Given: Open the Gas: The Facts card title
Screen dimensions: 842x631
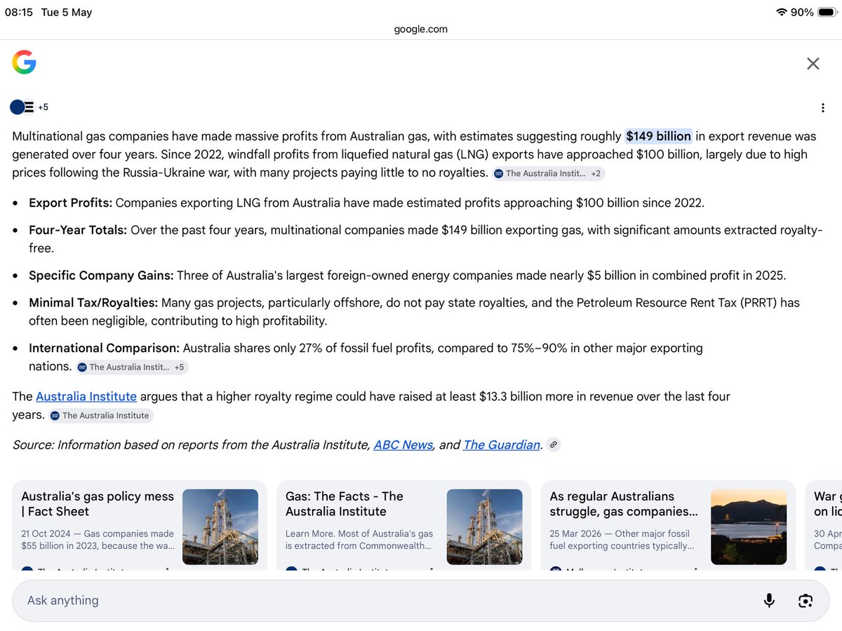Looking at the screenshot, I should pos(345,503).
